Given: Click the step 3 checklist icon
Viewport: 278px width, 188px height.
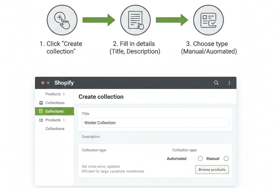Looking at the screenshot, I should click(208, 20).
